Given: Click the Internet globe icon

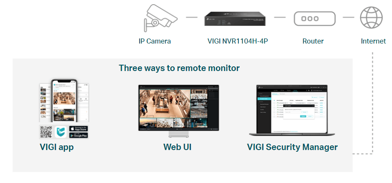Looking at the screenshot, I should (371, 18).
